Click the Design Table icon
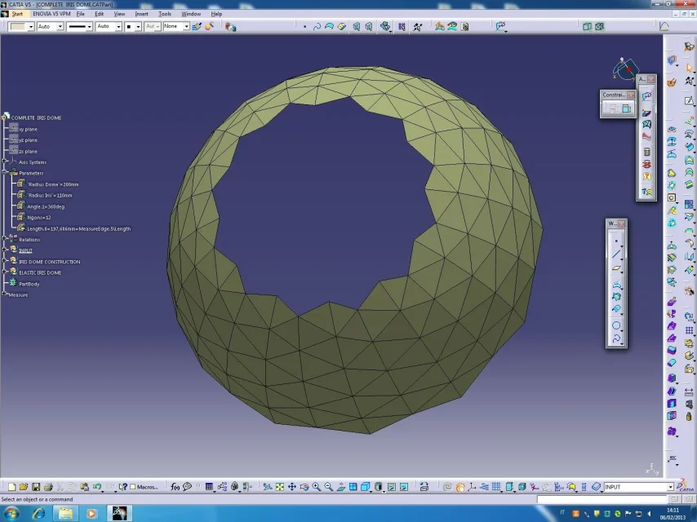 209,487
